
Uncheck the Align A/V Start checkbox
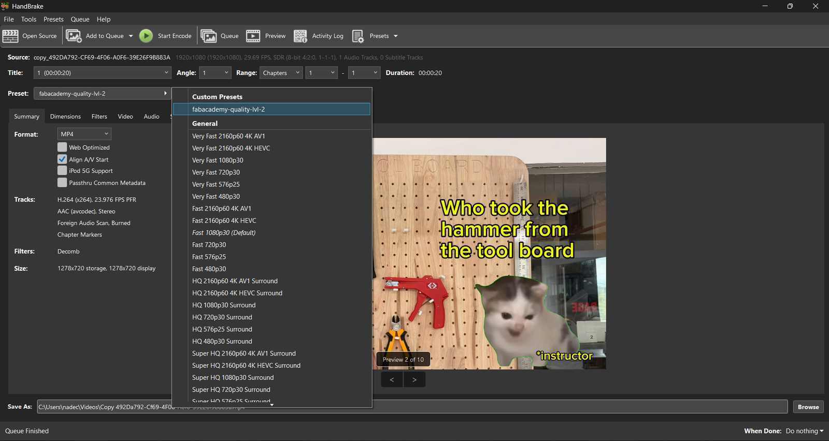[62, 159]
